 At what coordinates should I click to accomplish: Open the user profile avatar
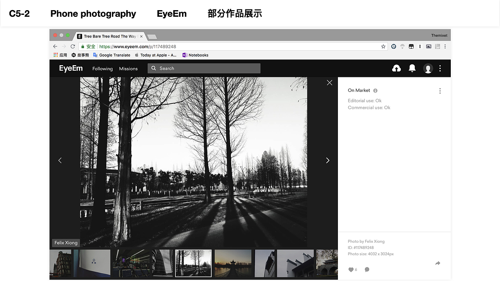tap(428, 68)
